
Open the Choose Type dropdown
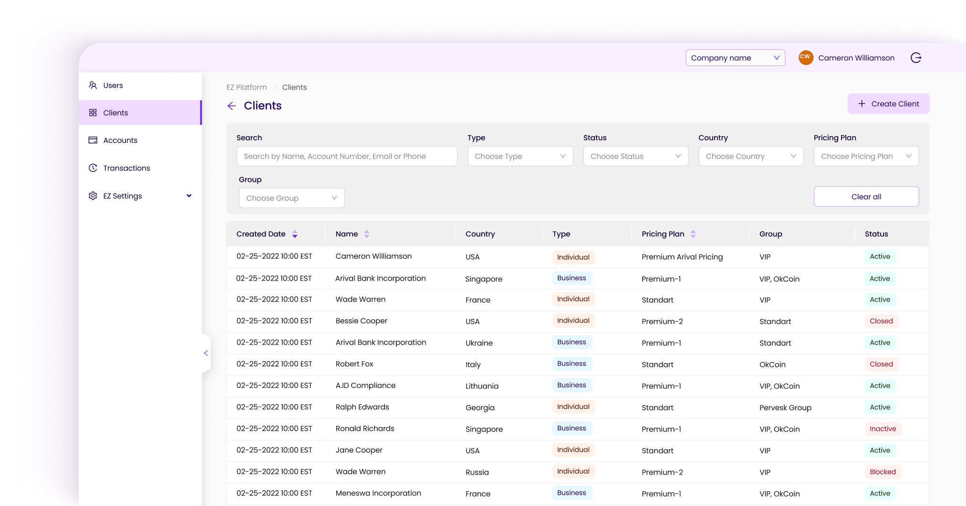pos(520,156)
